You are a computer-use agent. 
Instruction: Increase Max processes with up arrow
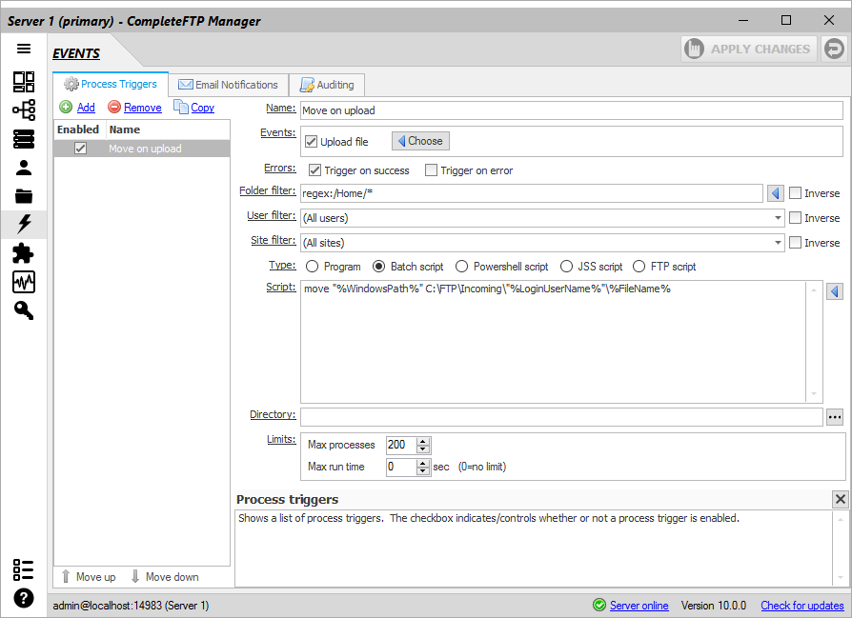click(x=423, y=442)
